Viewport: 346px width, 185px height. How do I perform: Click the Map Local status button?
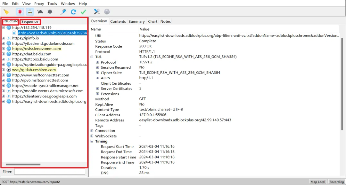[x=318, y=182]
